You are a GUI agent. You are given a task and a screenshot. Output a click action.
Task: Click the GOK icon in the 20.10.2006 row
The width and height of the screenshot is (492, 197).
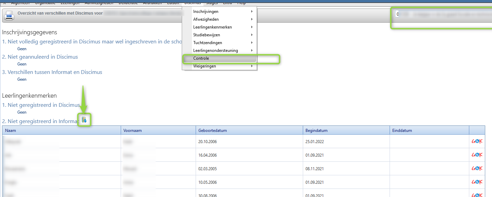[x=477, y=141]
